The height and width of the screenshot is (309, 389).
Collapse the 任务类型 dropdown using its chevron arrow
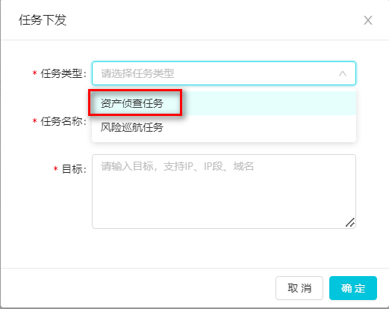point(343,73)
